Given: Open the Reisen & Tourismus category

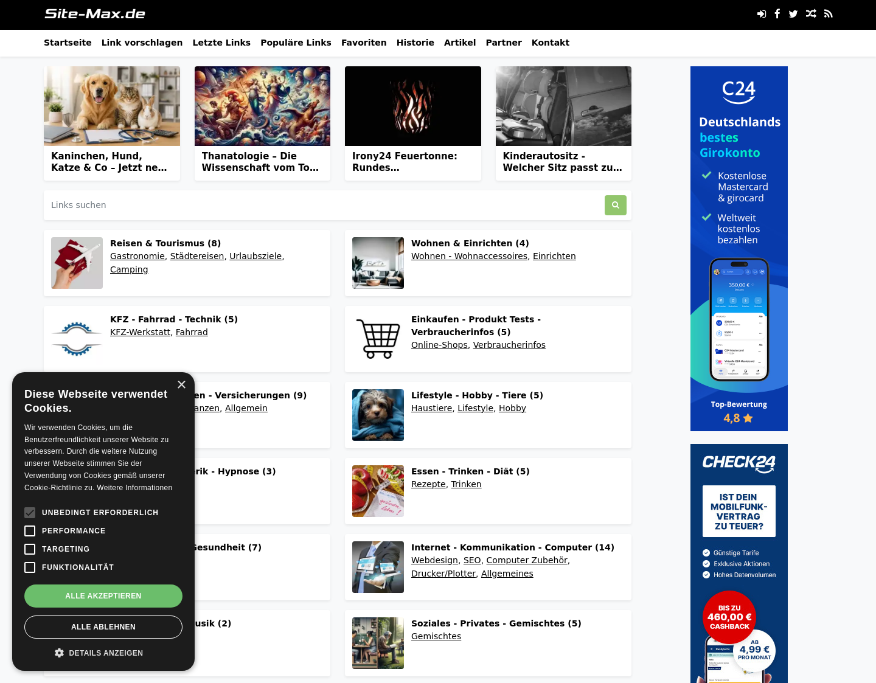Looking at the screenshot, I should click(x=165, y=243).
